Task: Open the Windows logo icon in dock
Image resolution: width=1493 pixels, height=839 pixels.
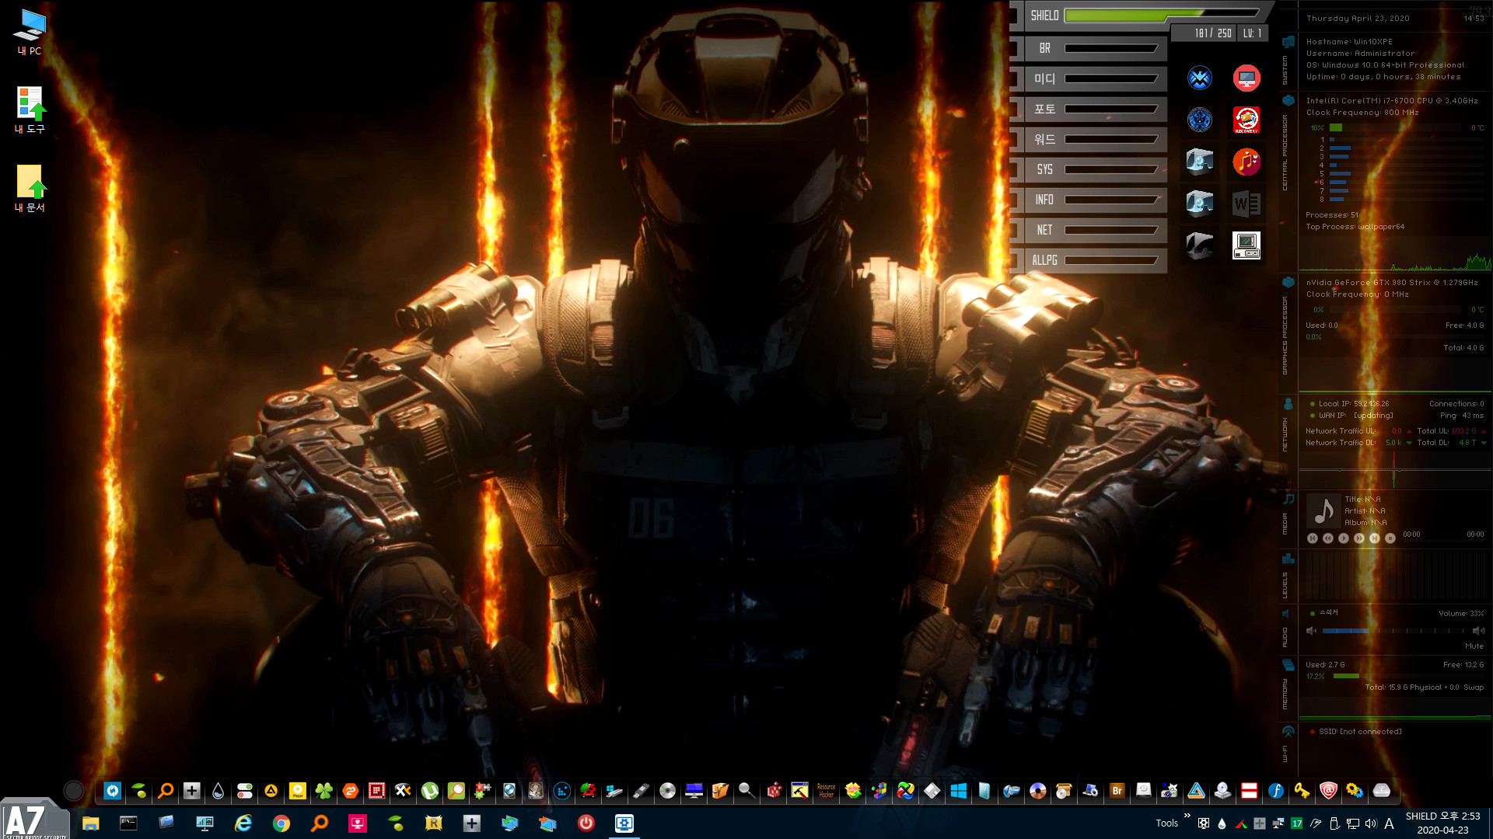Action: pos(958,791)
